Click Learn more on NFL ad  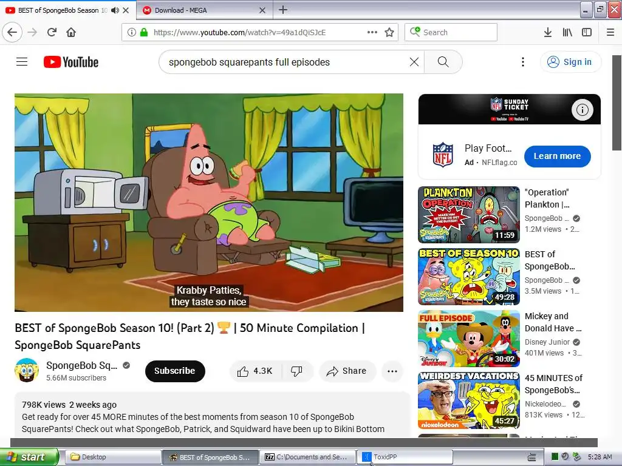coord(558,156)
